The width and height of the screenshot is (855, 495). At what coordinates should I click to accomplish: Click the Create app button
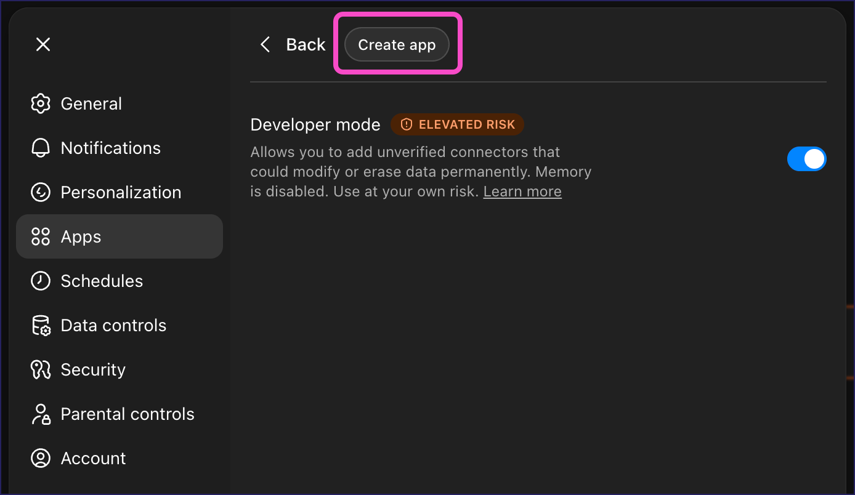pos(395,44)
